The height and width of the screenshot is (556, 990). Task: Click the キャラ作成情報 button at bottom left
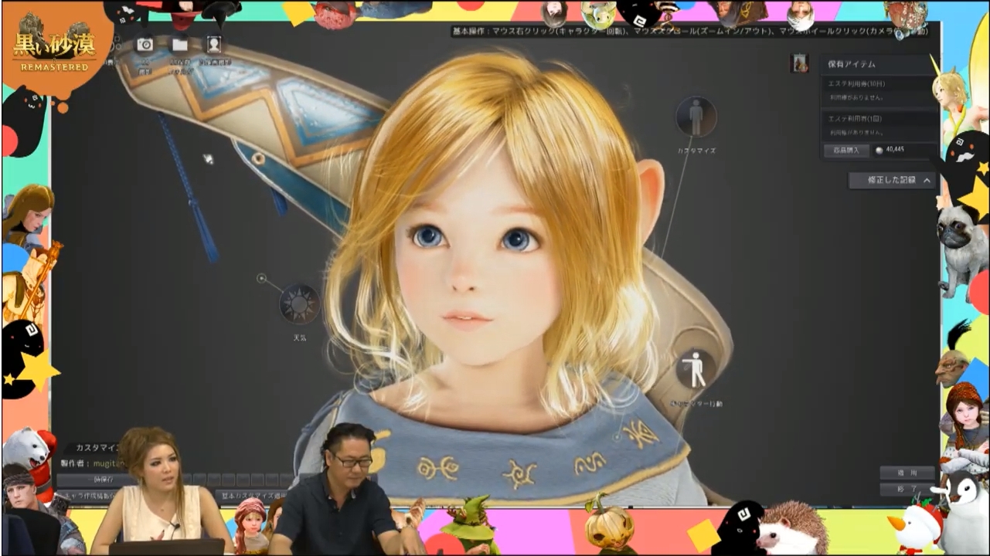coord(87,495)
